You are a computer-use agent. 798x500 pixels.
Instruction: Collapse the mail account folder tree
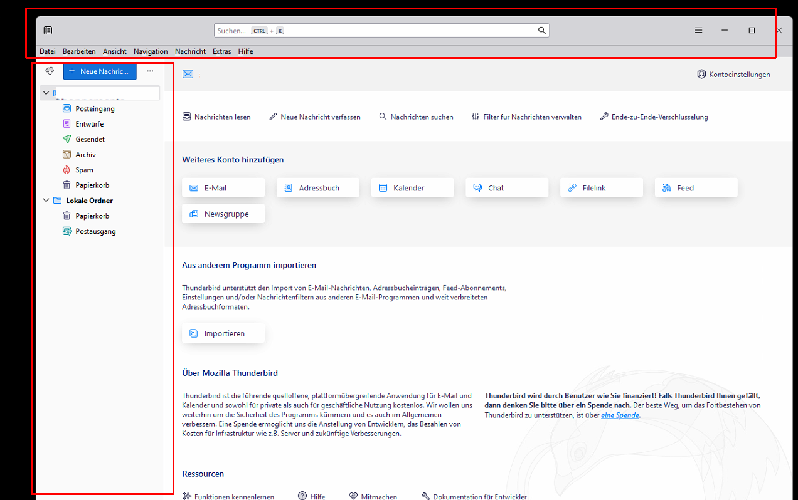point(46,93)
